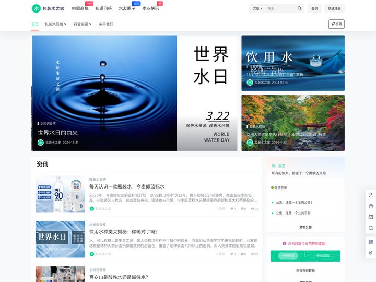This screenshot has width=376, height=282.
Task: Click the QR code icon in the side toolbar
Action: click(x=371, y=242)
